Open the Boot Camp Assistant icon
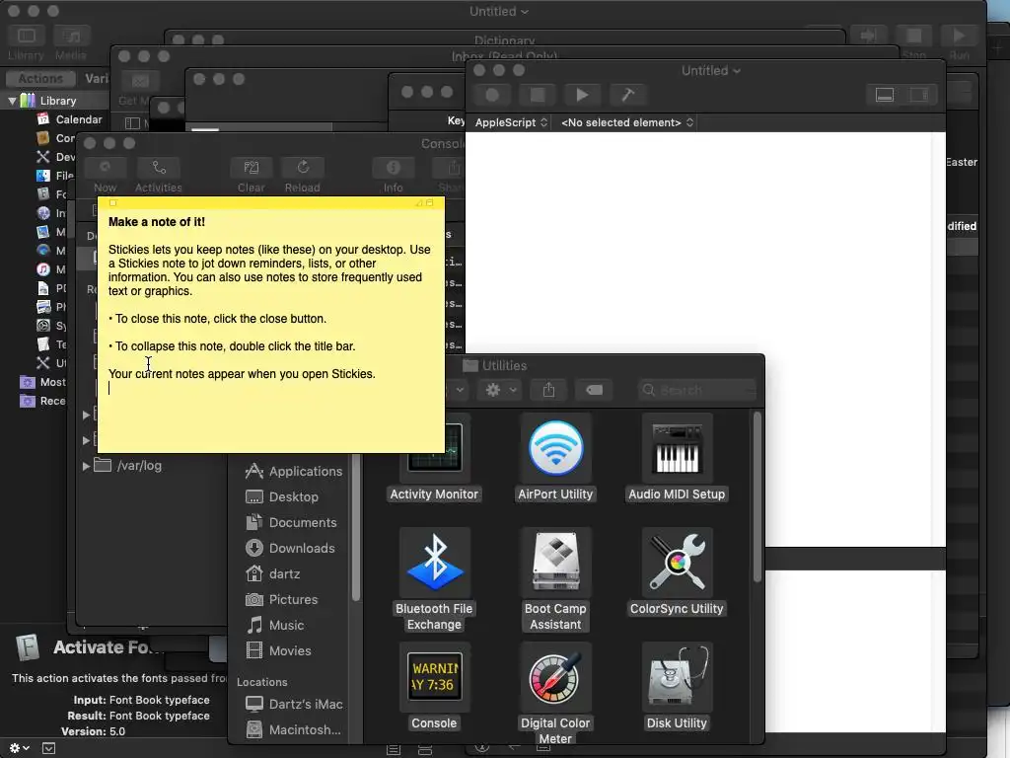This screenshot has height=758, width=1010. (x=555, y=563)
